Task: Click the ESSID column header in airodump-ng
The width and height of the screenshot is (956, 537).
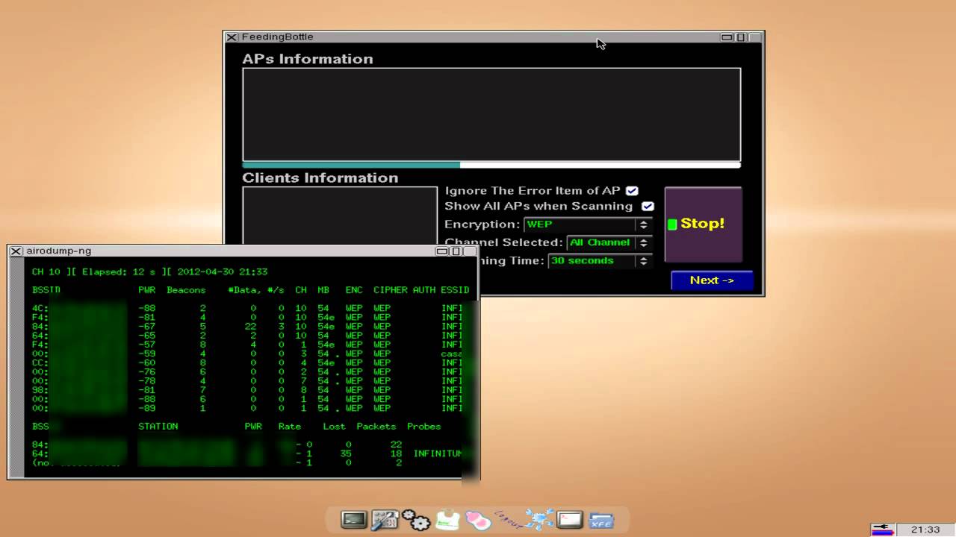Action: pyautogui.click(x=455, y=290)
